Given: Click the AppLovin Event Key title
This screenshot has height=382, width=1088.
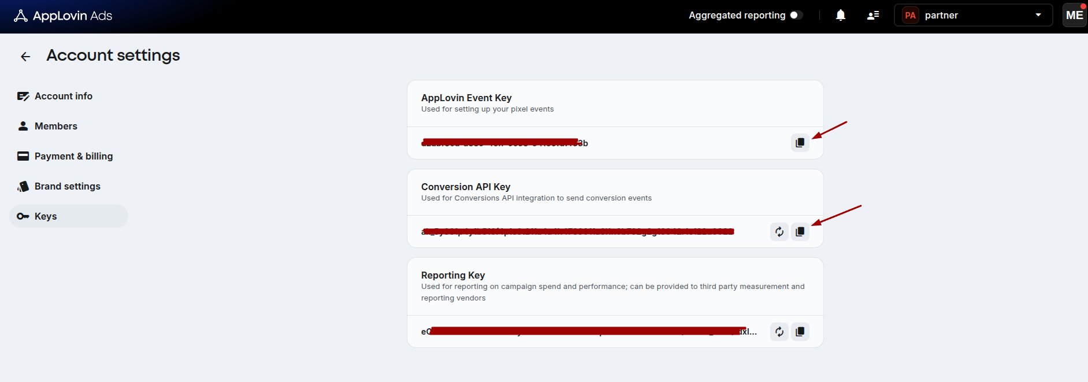Looking at the screenshot, I should pyautogui.click(x=466, y=98).
